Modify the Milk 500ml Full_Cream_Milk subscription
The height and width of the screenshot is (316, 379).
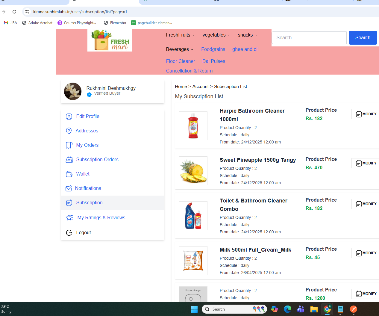pyautogui.click(x=366, y=253)
